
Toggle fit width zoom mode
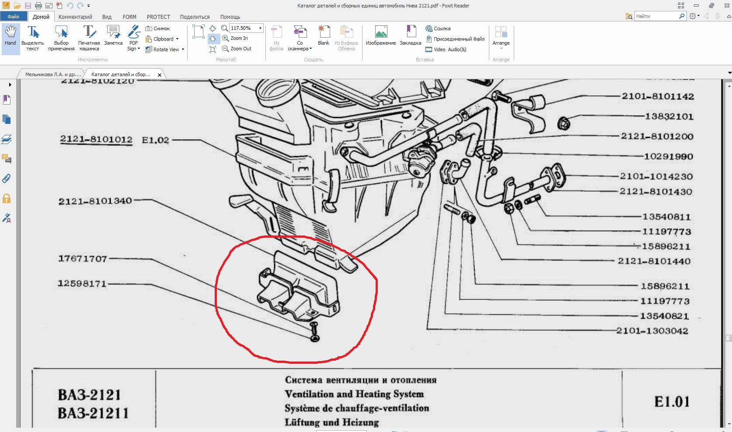click(213, 39)
